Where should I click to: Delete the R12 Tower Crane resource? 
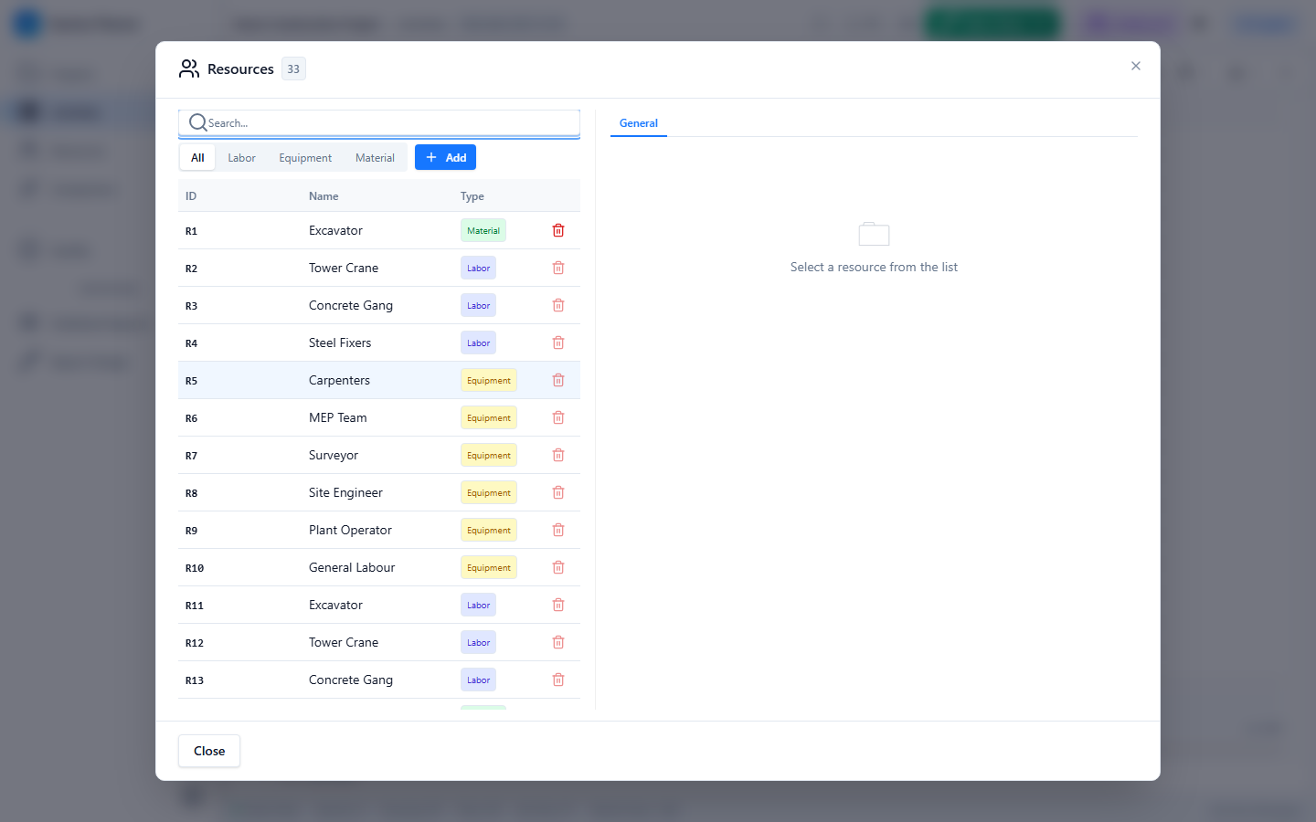tap(558, 642)
